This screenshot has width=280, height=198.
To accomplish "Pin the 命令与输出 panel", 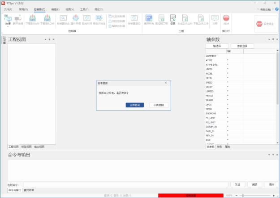I will [273, 155].
